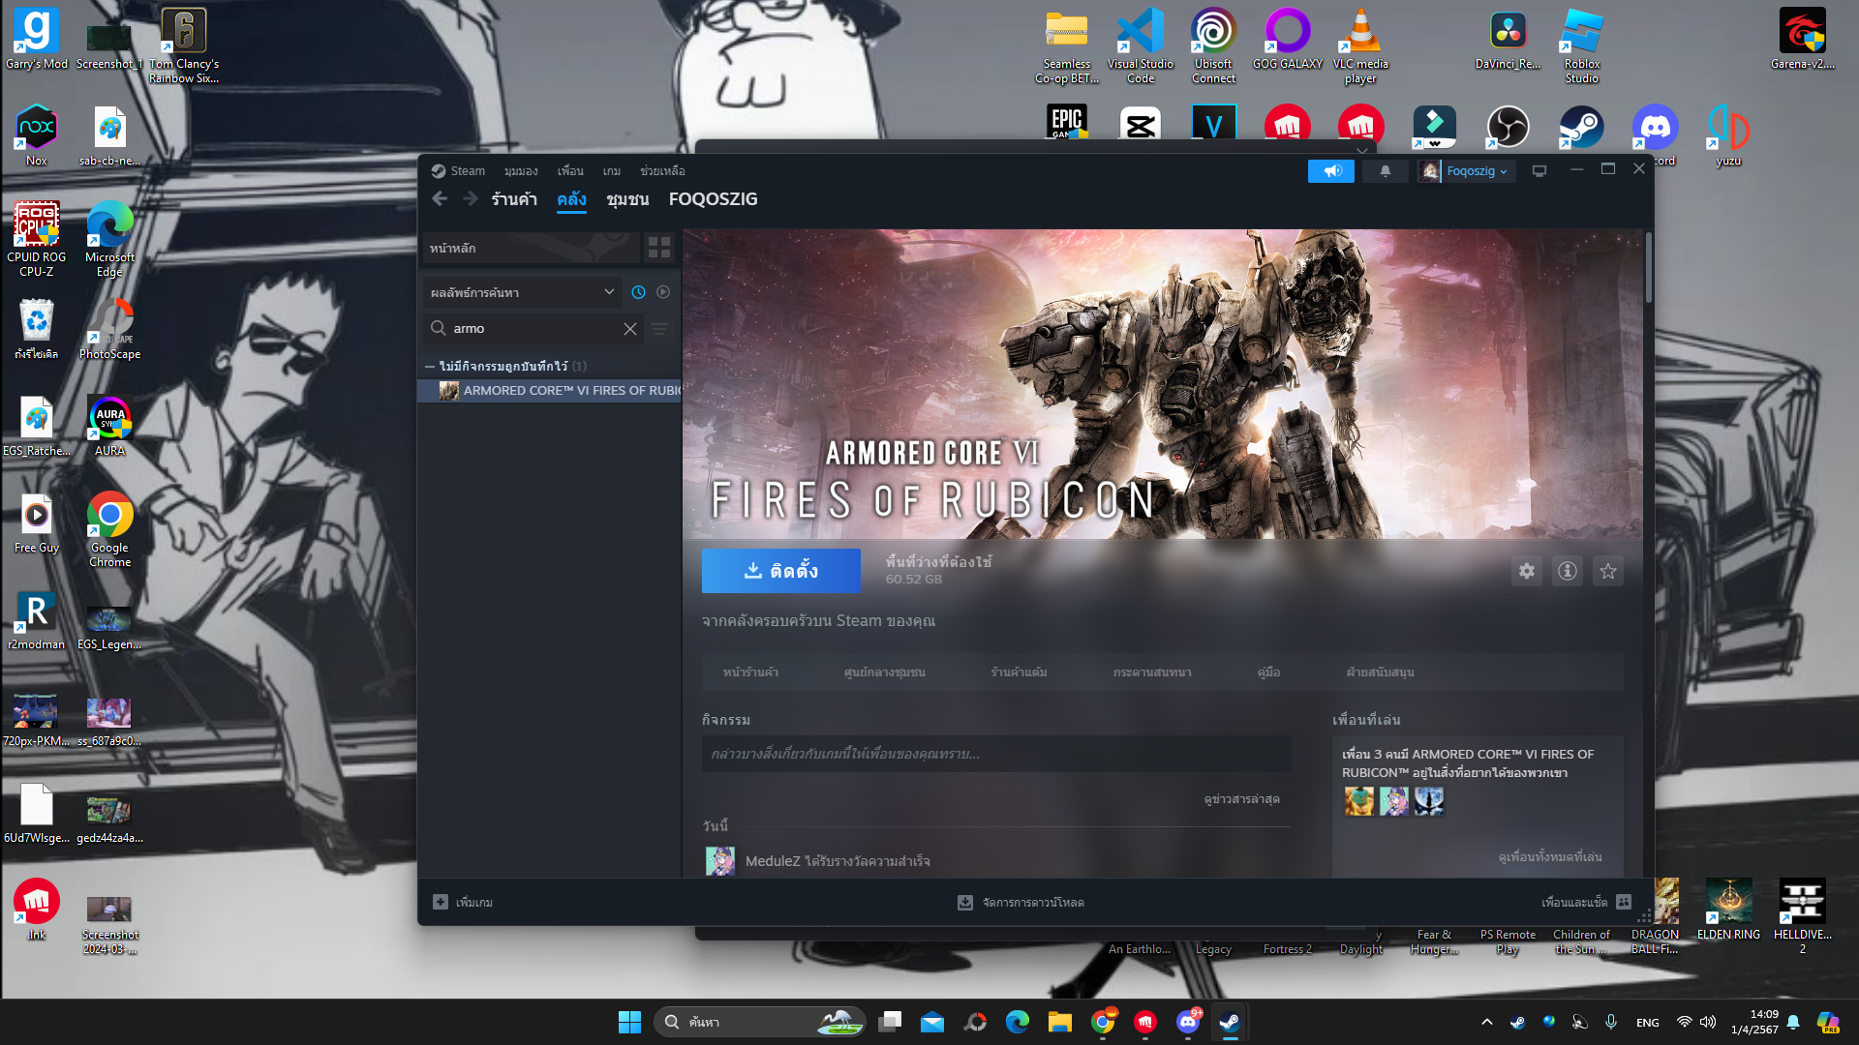The height and width of the screenshot is (1045, 1859).
Task: Click the Steam icon in taskbar
Action: click(1230, 1022)
